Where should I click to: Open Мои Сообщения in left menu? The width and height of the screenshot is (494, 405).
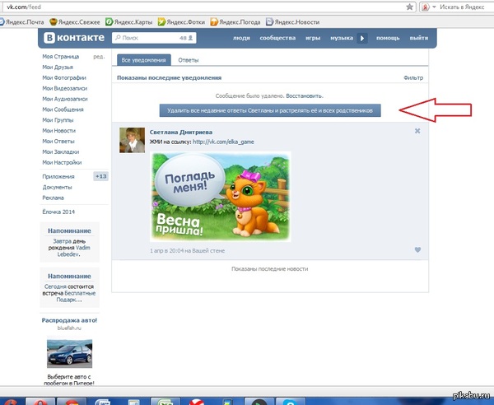pos(64,109)
